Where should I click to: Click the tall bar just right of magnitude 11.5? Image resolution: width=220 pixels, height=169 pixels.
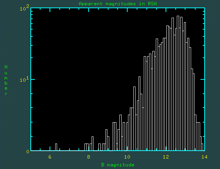[x=157, y=95]
